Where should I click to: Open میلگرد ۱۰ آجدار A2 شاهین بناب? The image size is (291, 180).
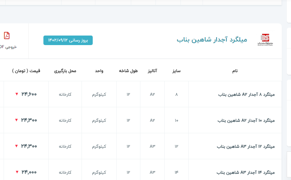click(x=246, y=120)
